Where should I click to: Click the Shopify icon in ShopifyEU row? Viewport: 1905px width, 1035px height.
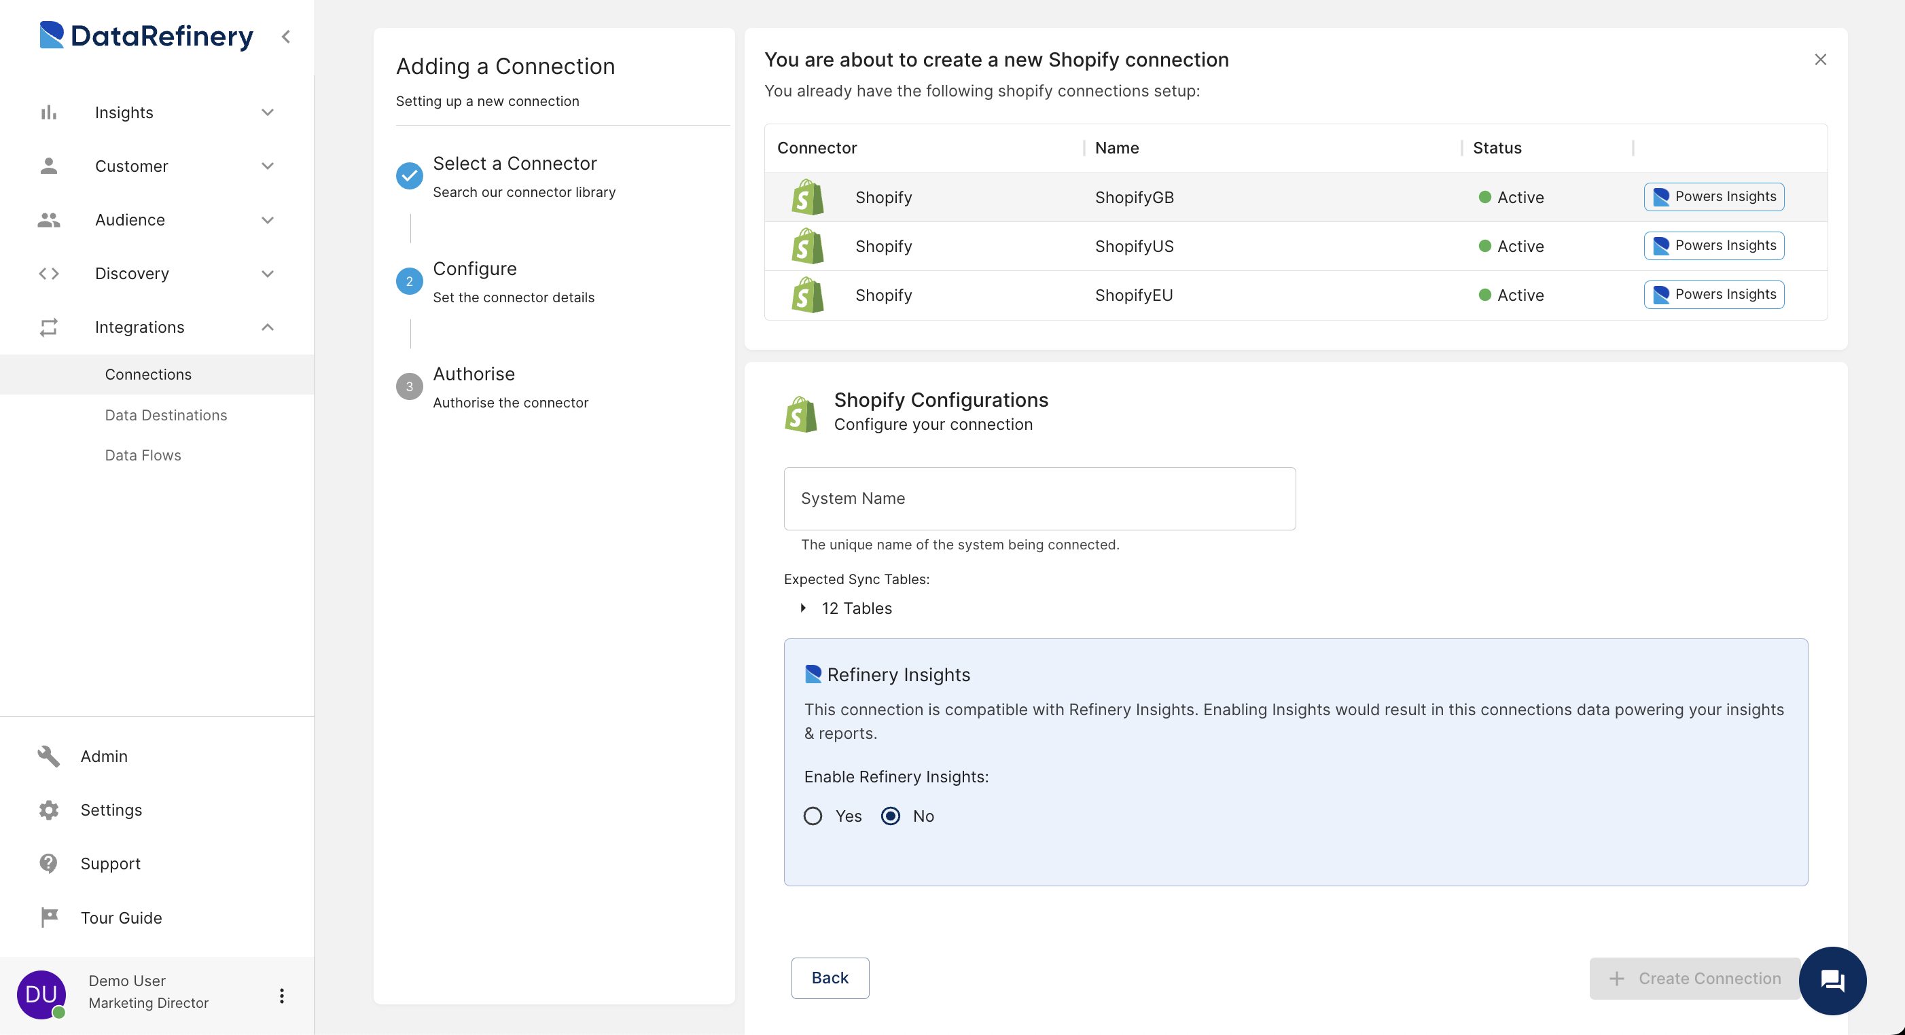(808, 295)
